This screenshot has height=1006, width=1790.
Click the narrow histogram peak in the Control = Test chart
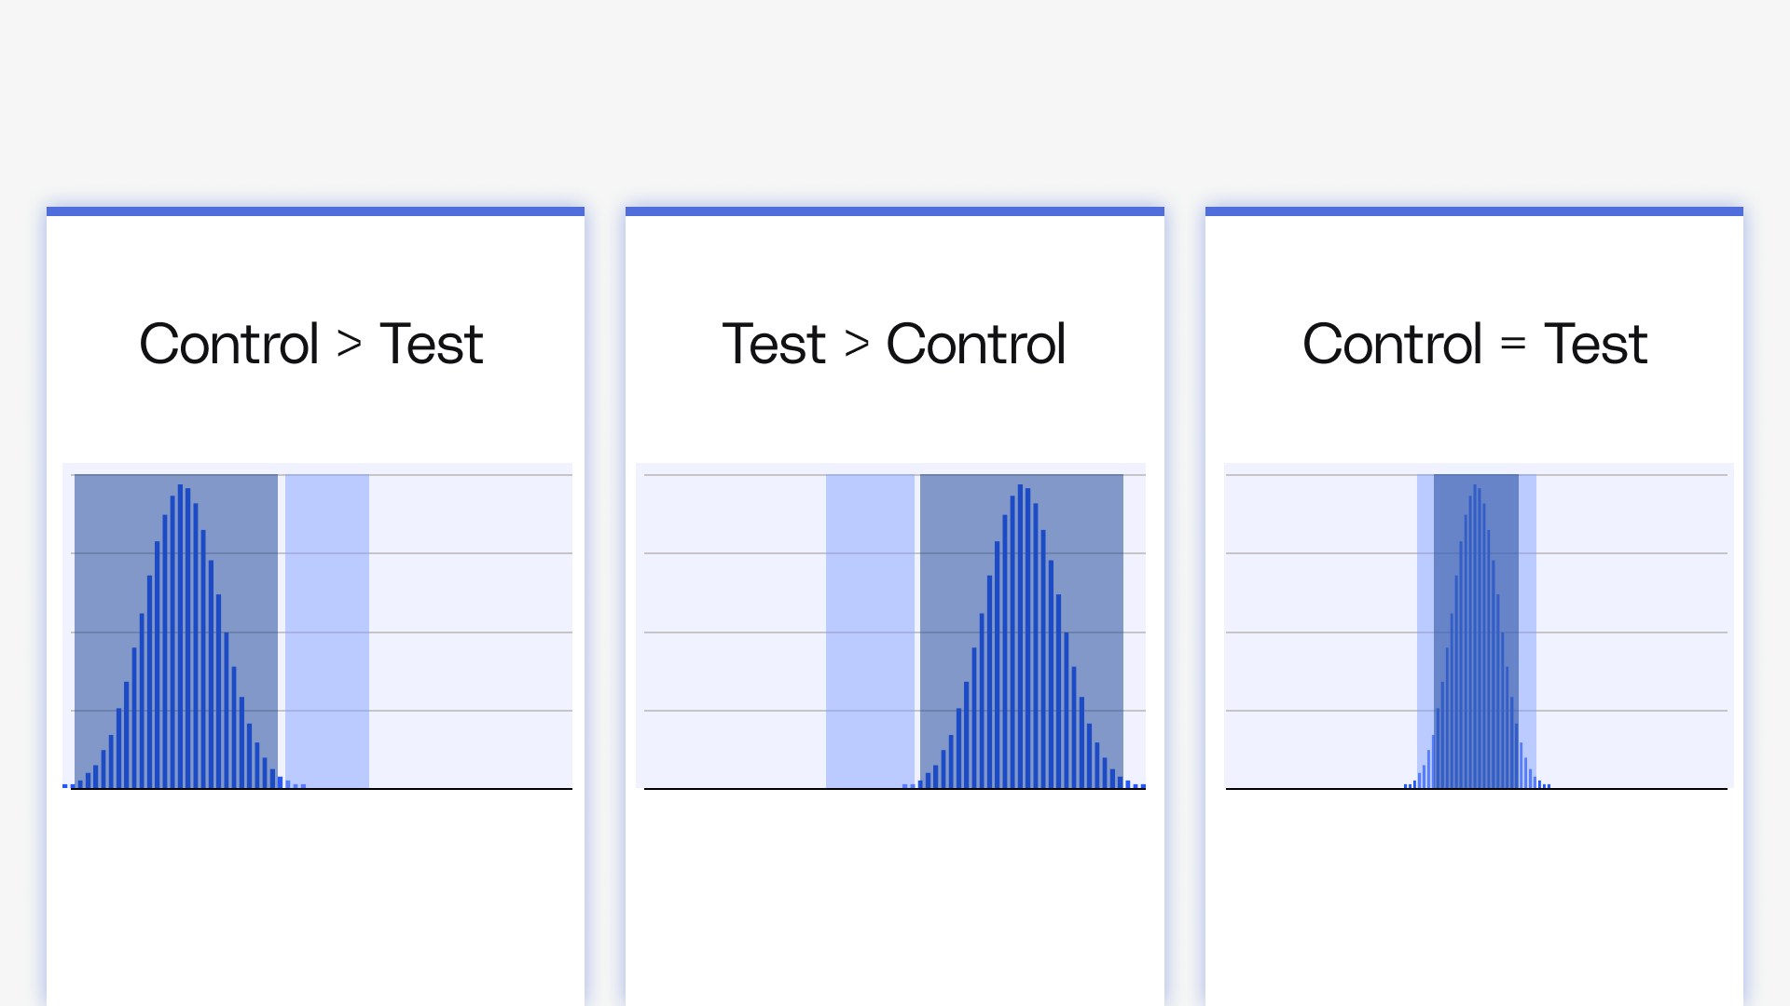coord(1475,488)
